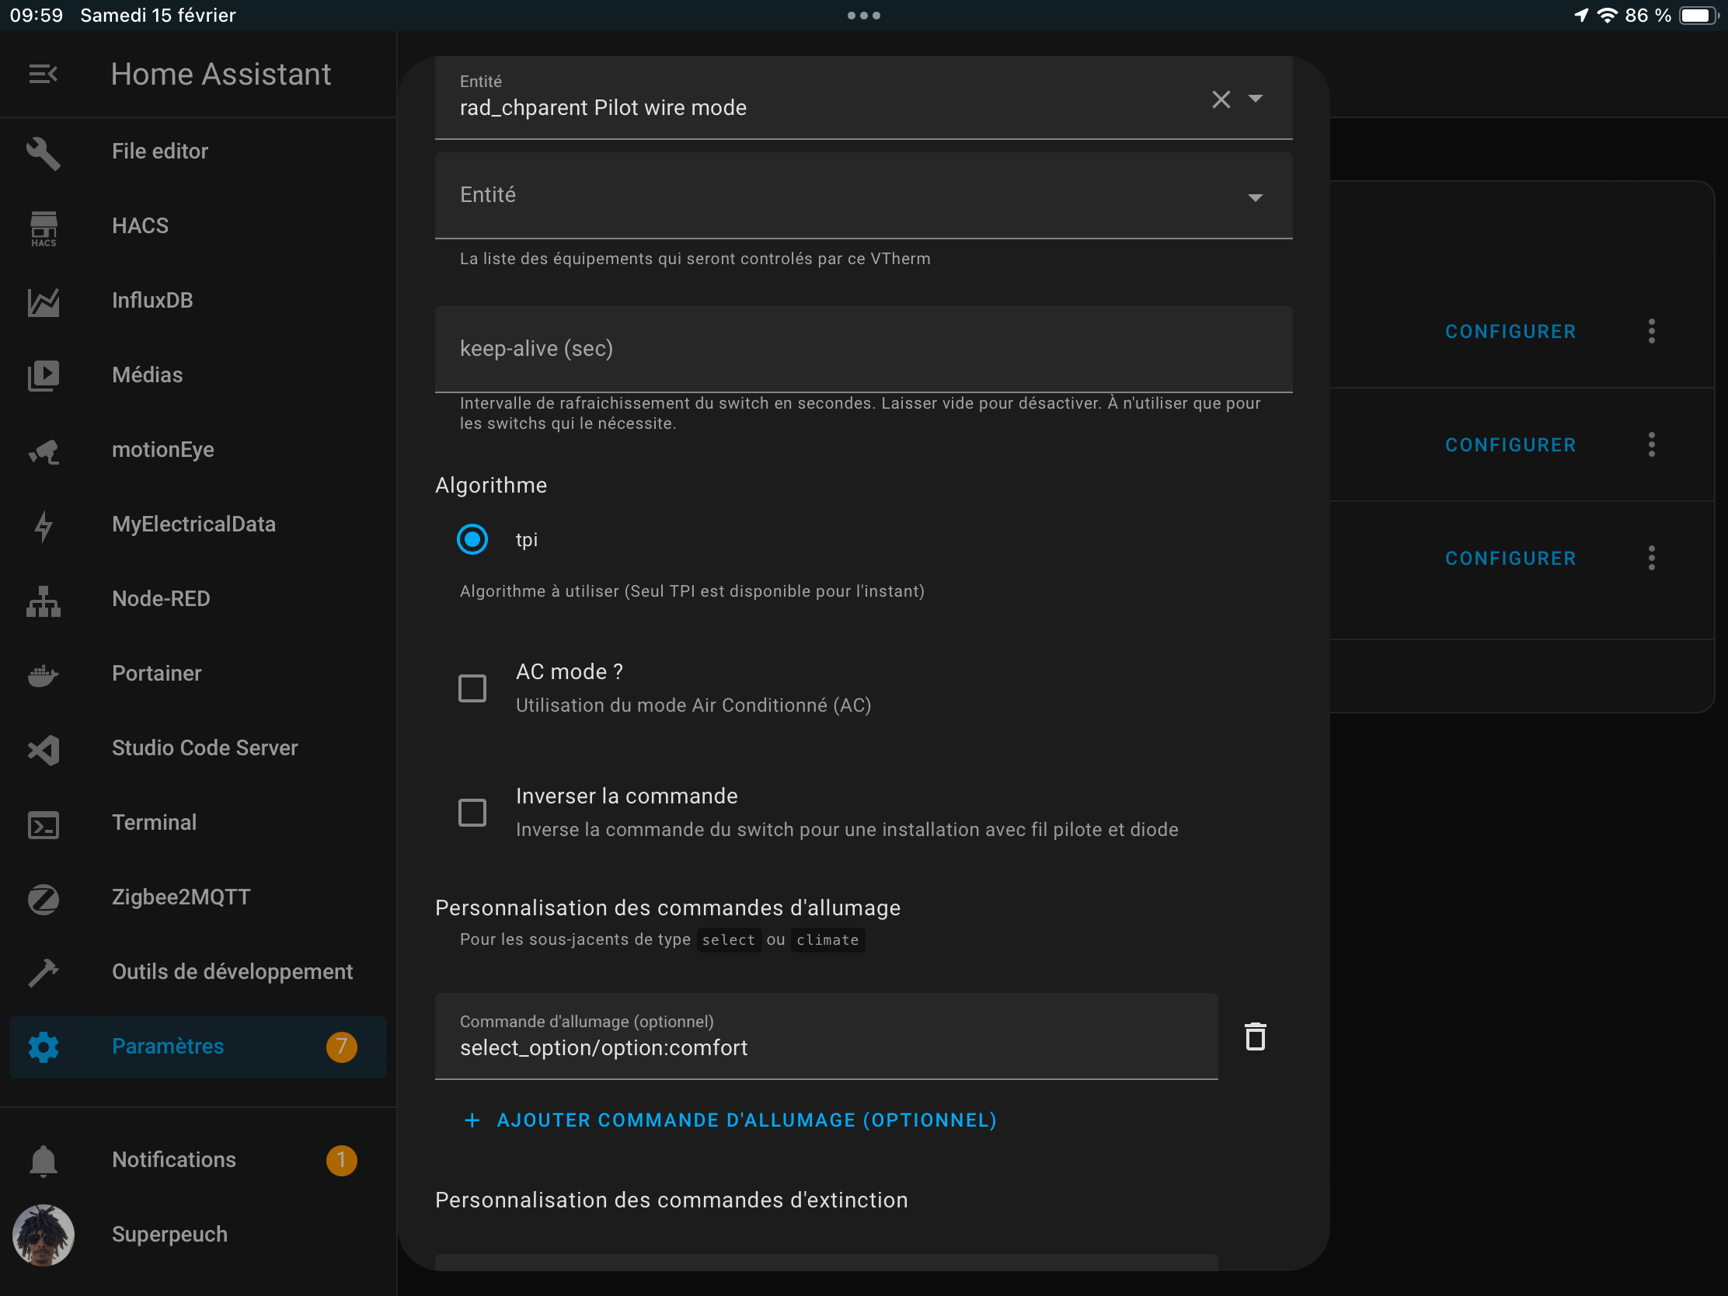Open the Terminal sidebar icon
The image size is (1728, 1296).
coord(44,824)
